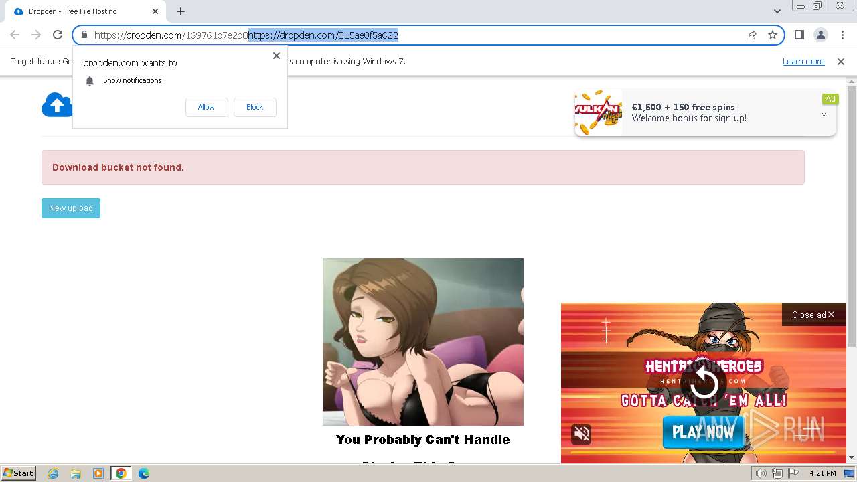Reload the page with the refresh icon
This screenshot has width=857, height=482.
58,35
